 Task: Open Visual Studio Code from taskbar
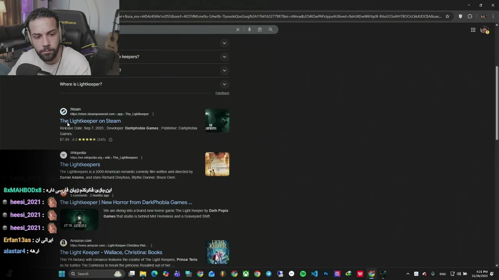tap(314, 274)
